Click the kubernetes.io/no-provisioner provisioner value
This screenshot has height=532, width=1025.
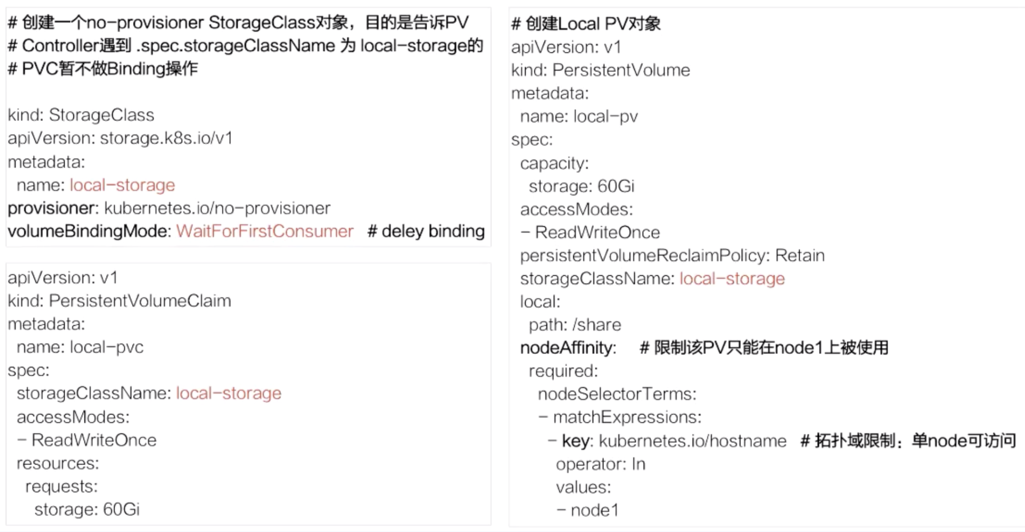(x=217, y=208)
